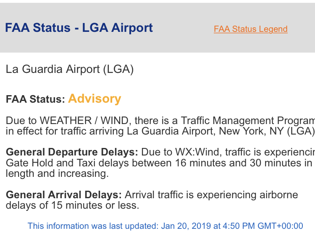The width and height of the screenshot is (315, 246).
Task: Click 'delays of 15 minutes or less' text
Action: 73,205
